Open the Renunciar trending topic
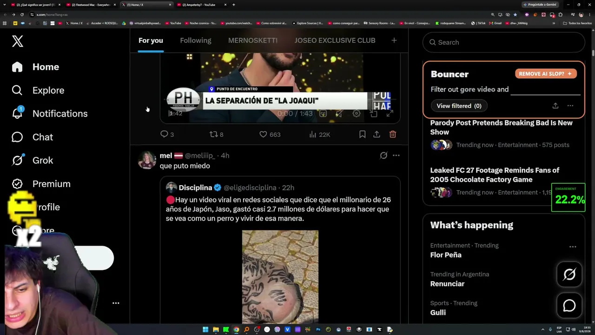This screenshot has height=335, width=595. [447, 284]
